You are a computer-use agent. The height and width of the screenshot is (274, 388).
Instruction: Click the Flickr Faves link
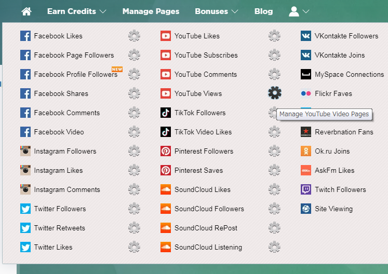click(x=333, y=93)
